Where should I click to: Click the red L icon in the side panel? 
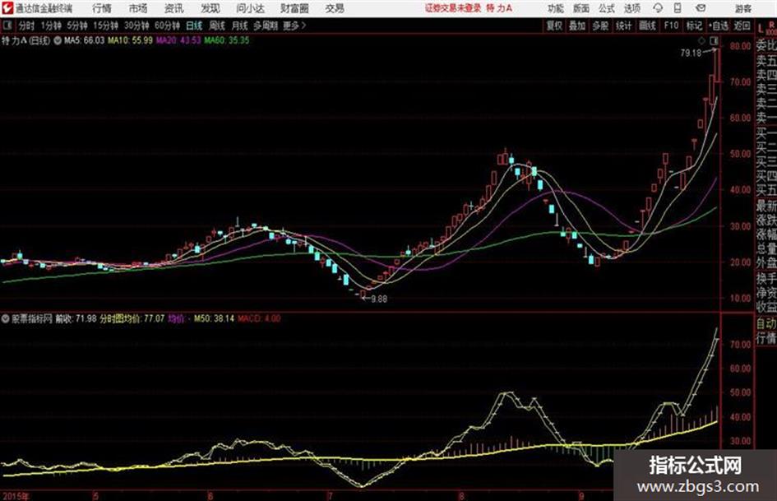pyautogui.click(x=761, y=29)
